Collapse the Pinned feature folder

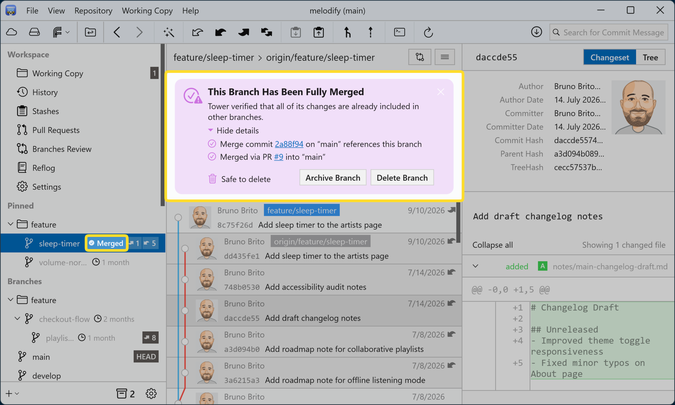(10, 224)
